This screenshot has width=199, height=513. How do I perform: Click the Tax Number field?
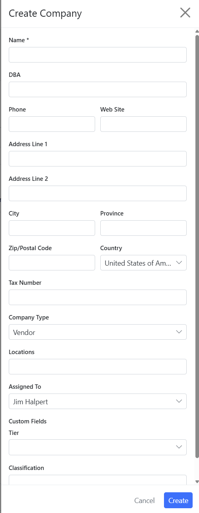click(98, 297)
